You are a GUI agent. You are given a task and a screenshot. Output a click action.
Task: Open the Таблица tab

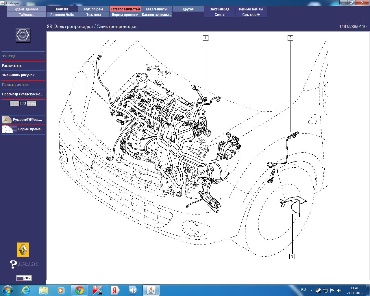pos(27,15)
